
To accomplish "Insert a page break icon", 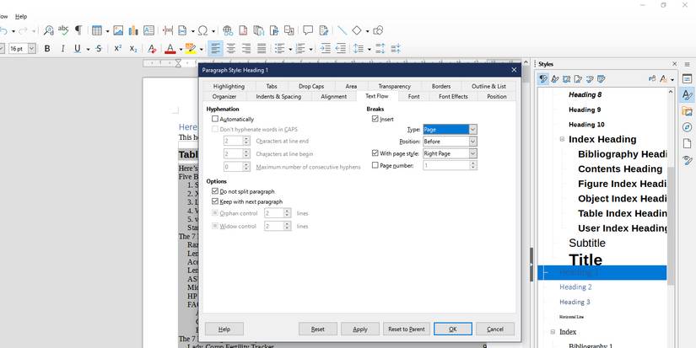I will click(x=168, y=30).
